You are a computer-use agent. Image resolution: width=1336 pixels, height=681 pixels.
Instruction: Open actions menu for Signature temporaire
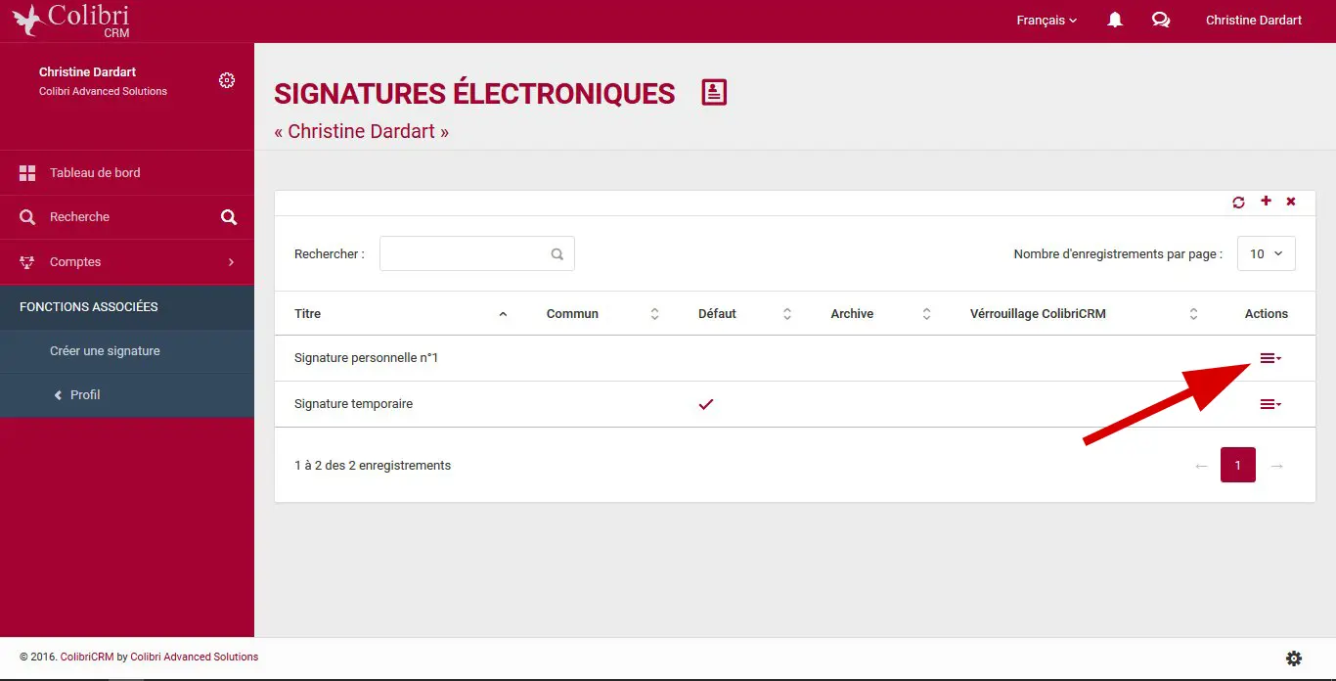point(1269,404)
